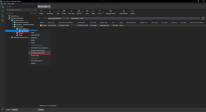This screenshot has height=112, width=206.
Task: Collapse the Blob Containers node
Action: [15, 29]
